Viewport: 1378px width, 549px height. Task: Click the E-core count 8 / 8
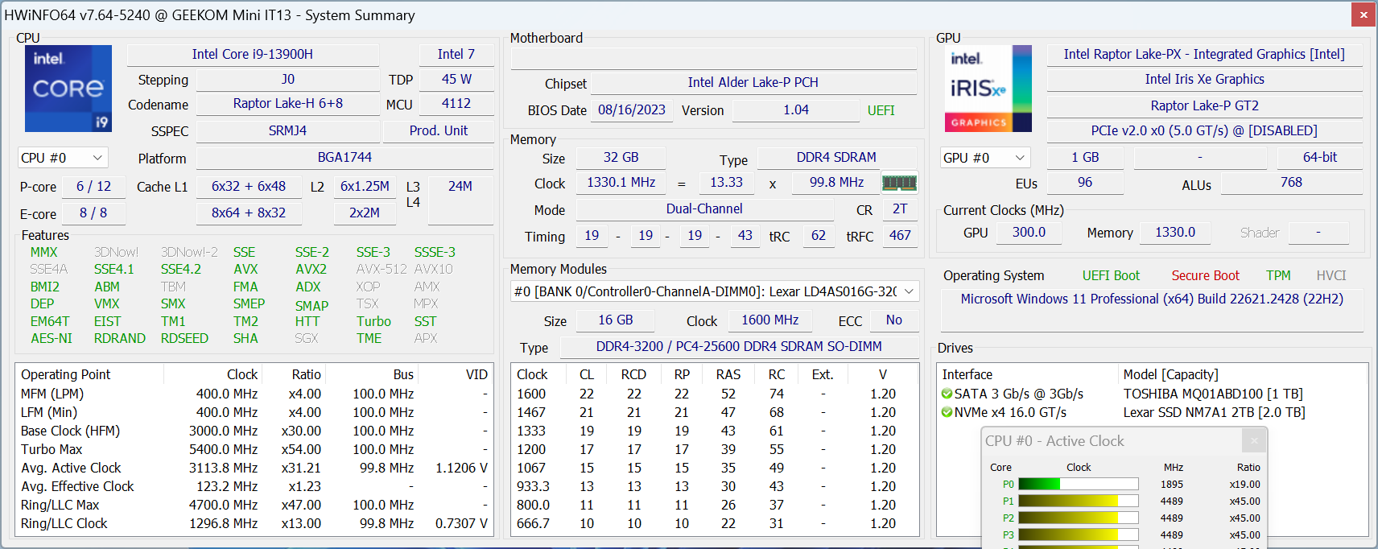pyautogui.click(x=93, y=213)
